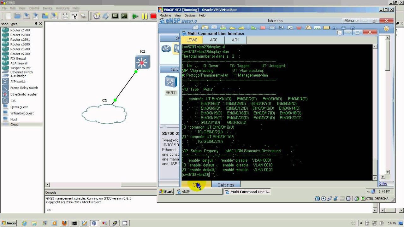Click bbs link in eNSP window
This screenshot has height=227, width=404.
(x=383, y=184)
